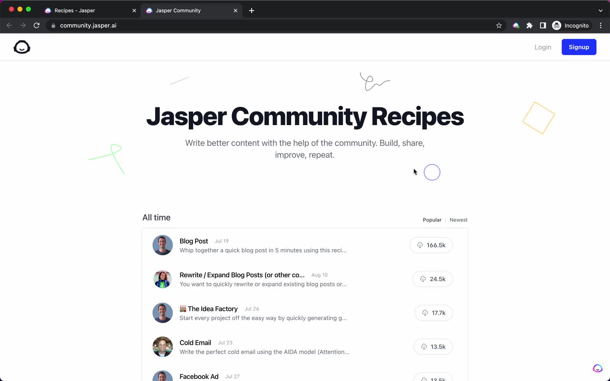Click the Recipes tab favicon icon

click(48, 10)
